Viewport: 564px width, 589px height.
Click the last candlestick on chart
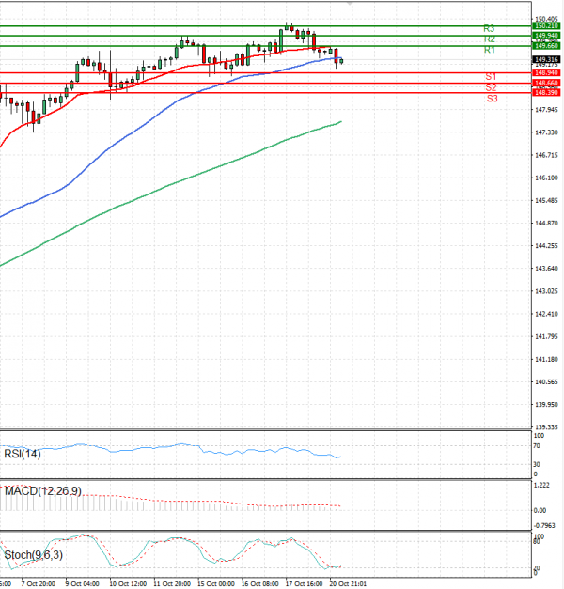341,61
